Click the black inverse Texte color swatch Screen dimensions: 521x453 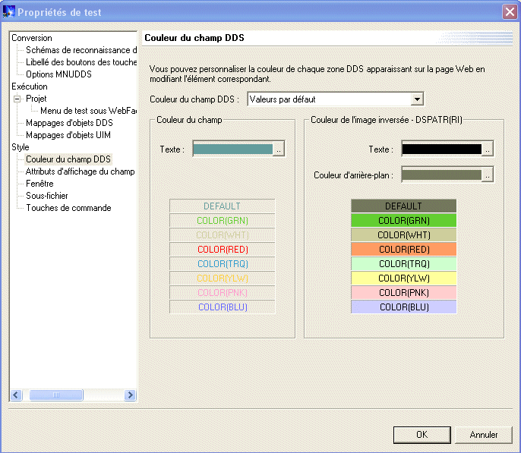[x=441, y=149]
